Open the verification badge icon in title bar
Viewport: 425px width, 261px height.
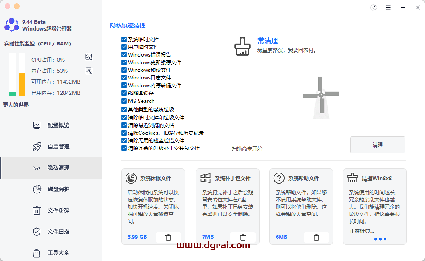pos(373,8)
